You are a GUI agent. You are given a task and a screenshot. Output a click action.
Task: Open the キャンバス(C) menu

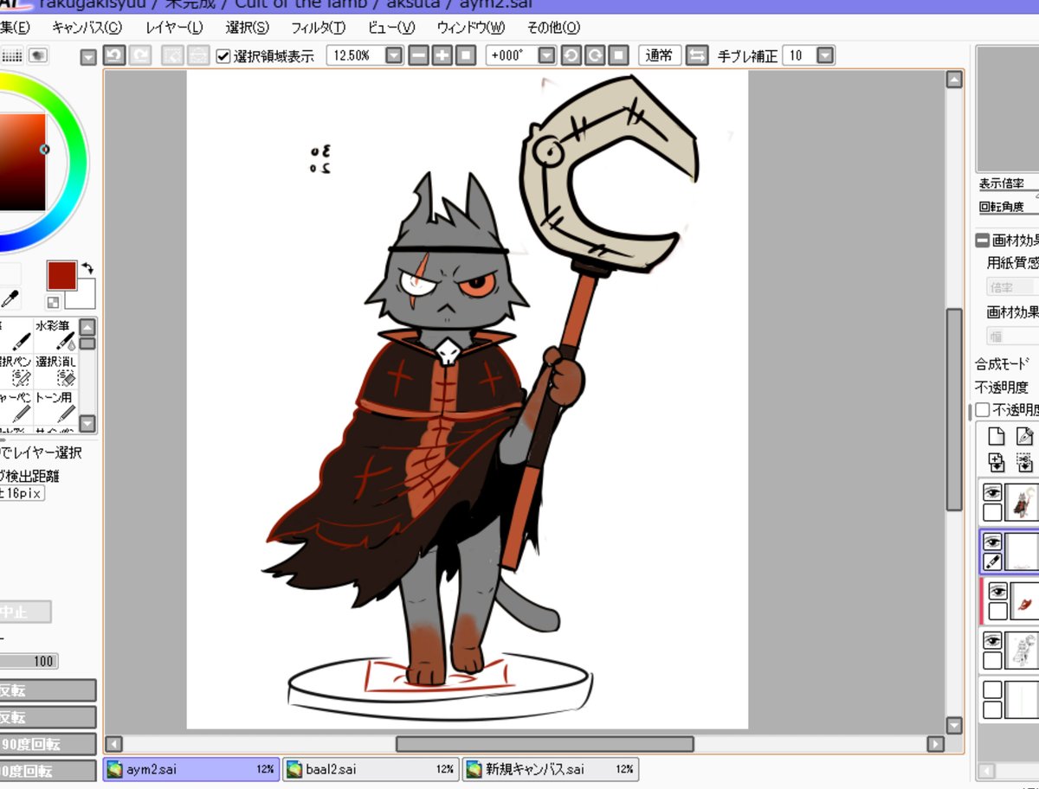coord(87,27)
